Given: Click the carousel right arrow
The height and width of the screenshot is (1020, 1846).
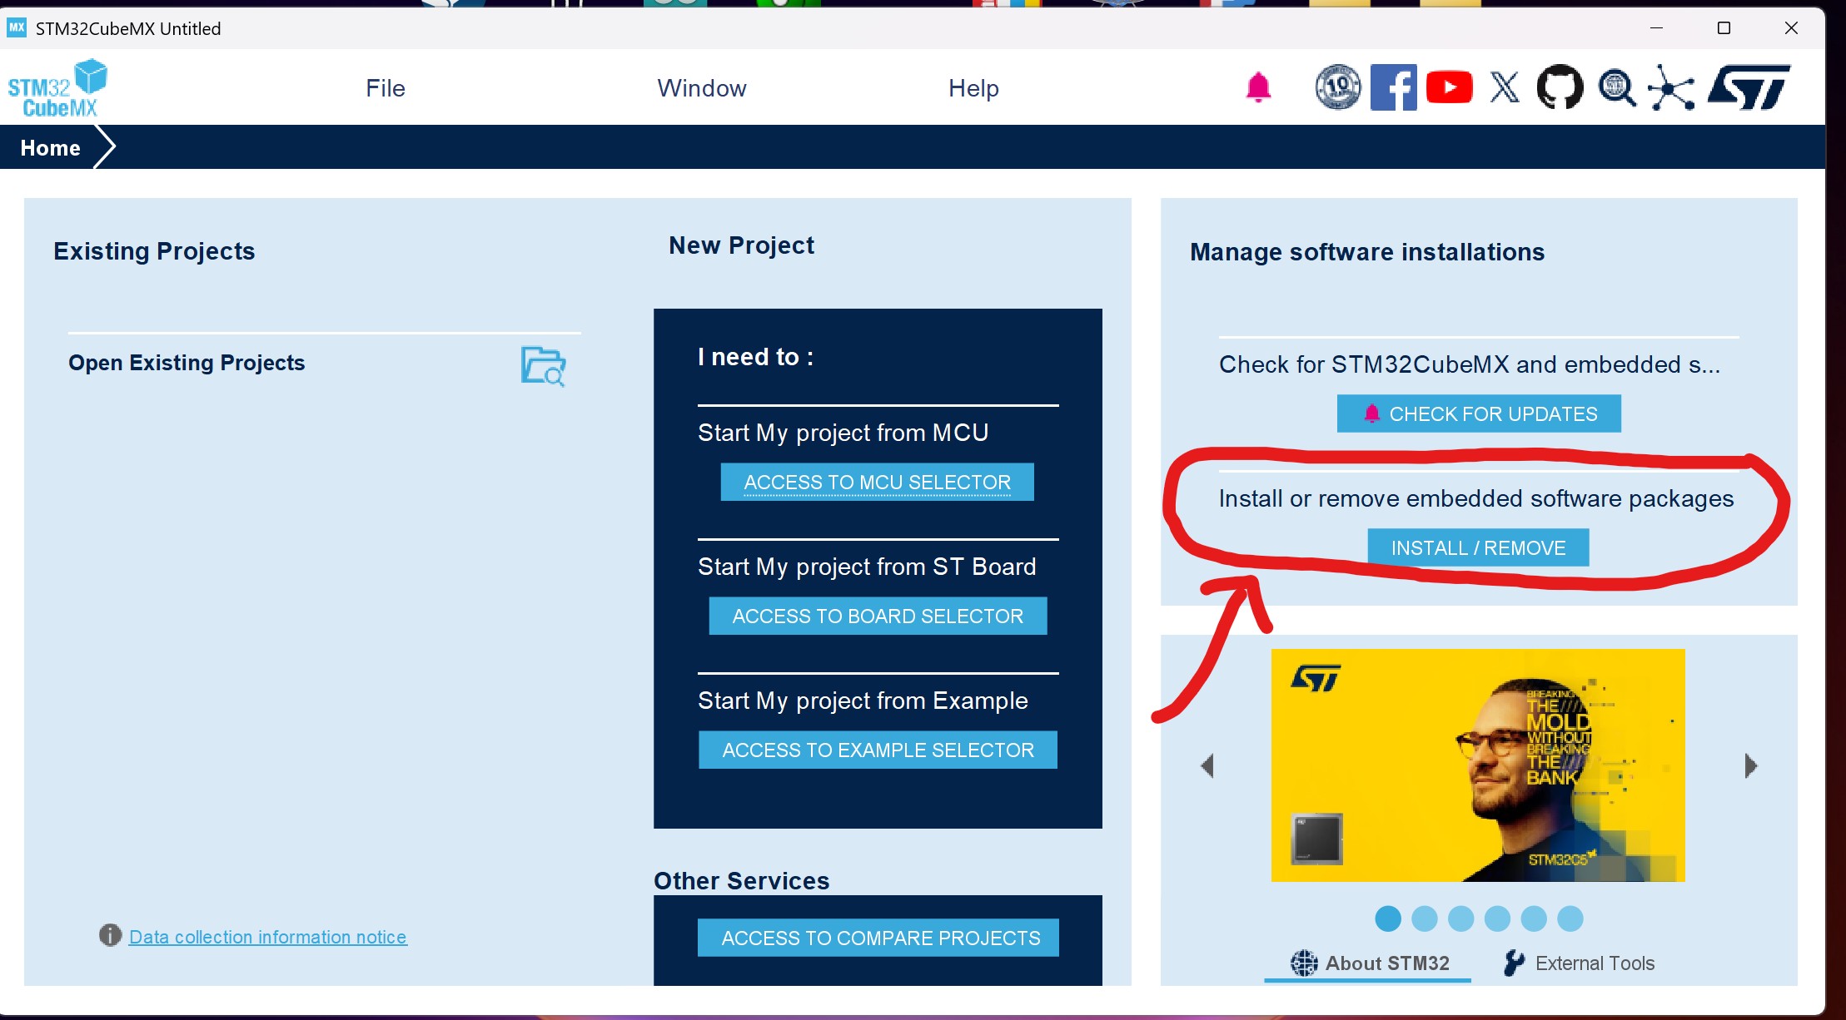Looking at the screenshot, I should point(1752,765).
